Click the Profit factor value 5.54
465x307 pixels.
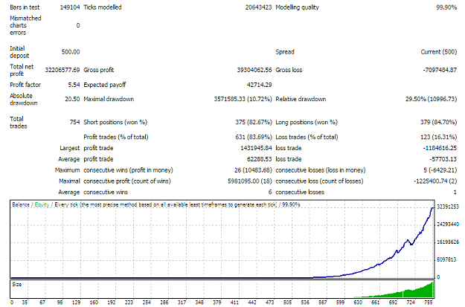pos(74,85)
